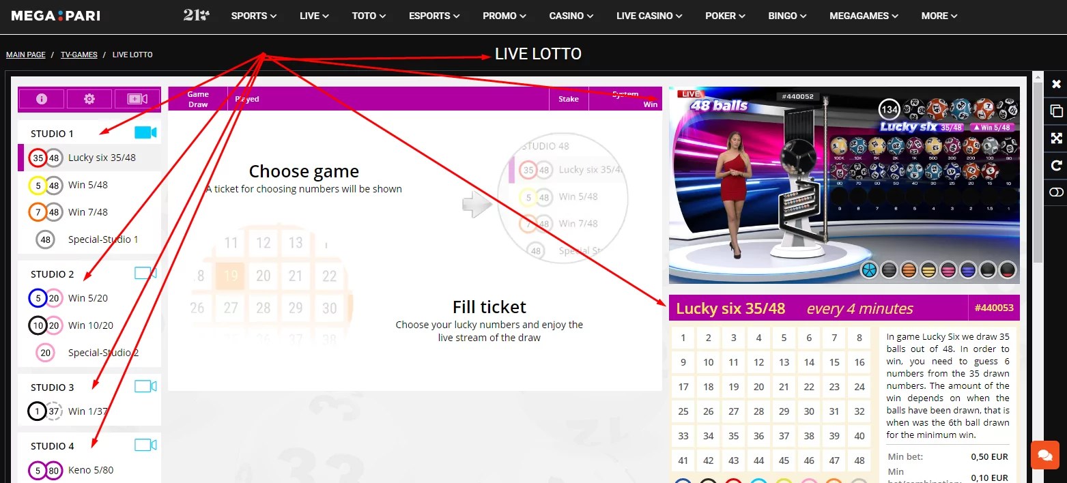Click the 35/48 balls icon beside Lucky six
1067x483 pixels.
pos(46,158)
